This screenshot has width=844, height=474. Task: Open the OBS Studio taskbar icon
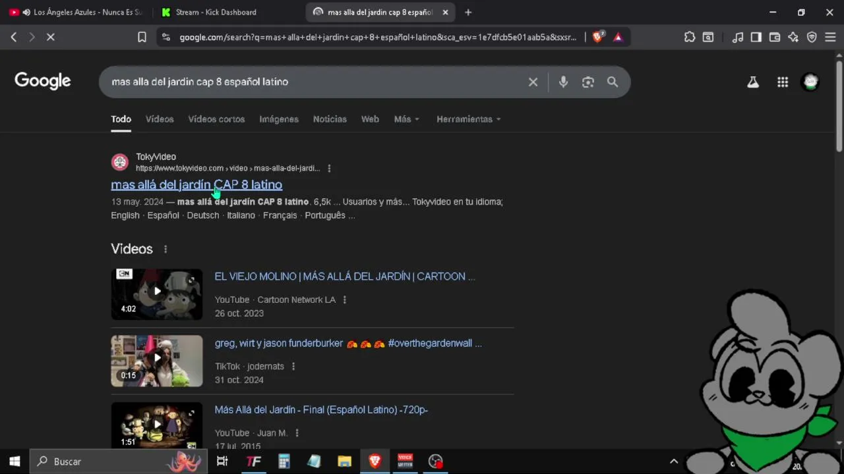[x=435, y=461]
